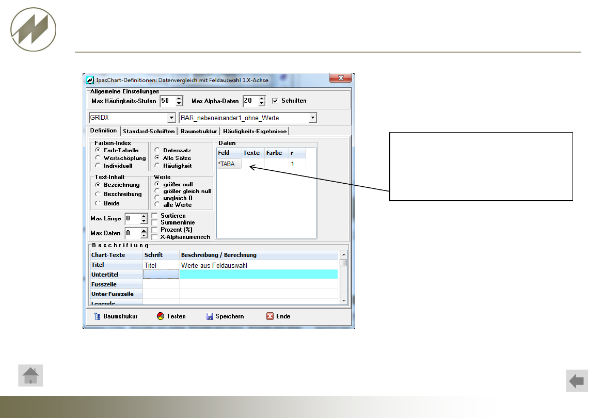Increase Max Länge value
Viewport: 604px width, 418px height.
click(x=144, y=216)
